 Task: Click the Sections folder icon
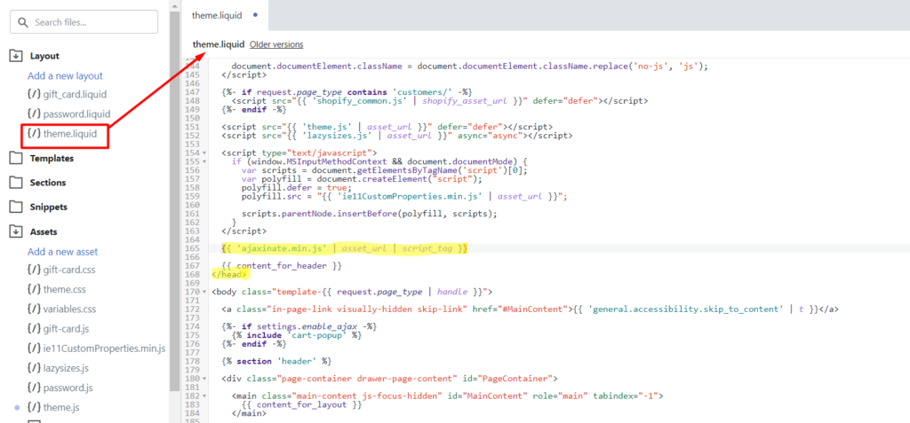coord(16,183)
